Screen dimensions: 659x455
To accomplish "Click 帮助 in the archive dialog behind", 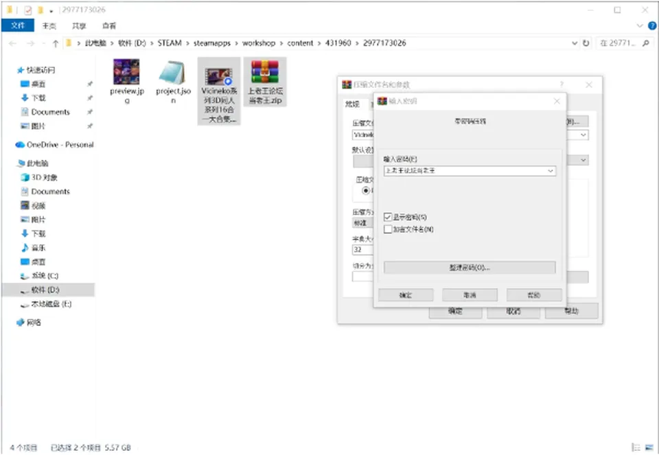I will pyautogui.click(x=571, y=311).
